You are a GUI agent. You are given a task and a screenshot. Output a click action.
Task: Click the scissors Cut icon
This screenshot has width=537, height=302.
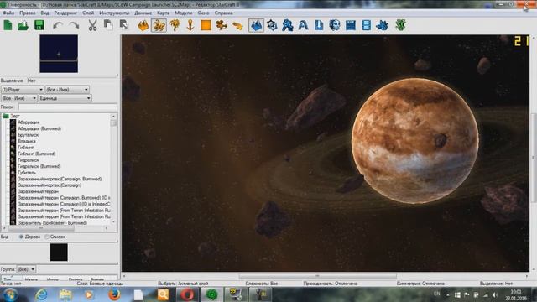(92, 25)
